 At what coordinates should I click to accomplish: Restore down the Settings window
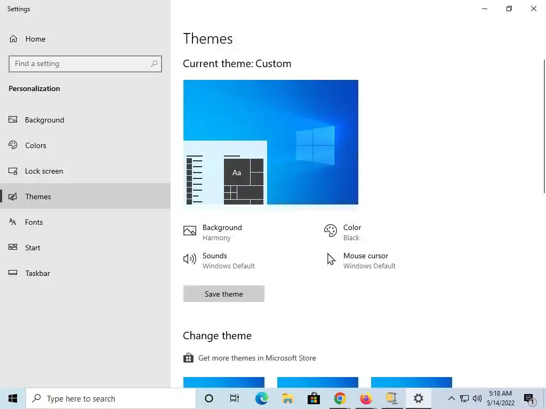(509, 9)
